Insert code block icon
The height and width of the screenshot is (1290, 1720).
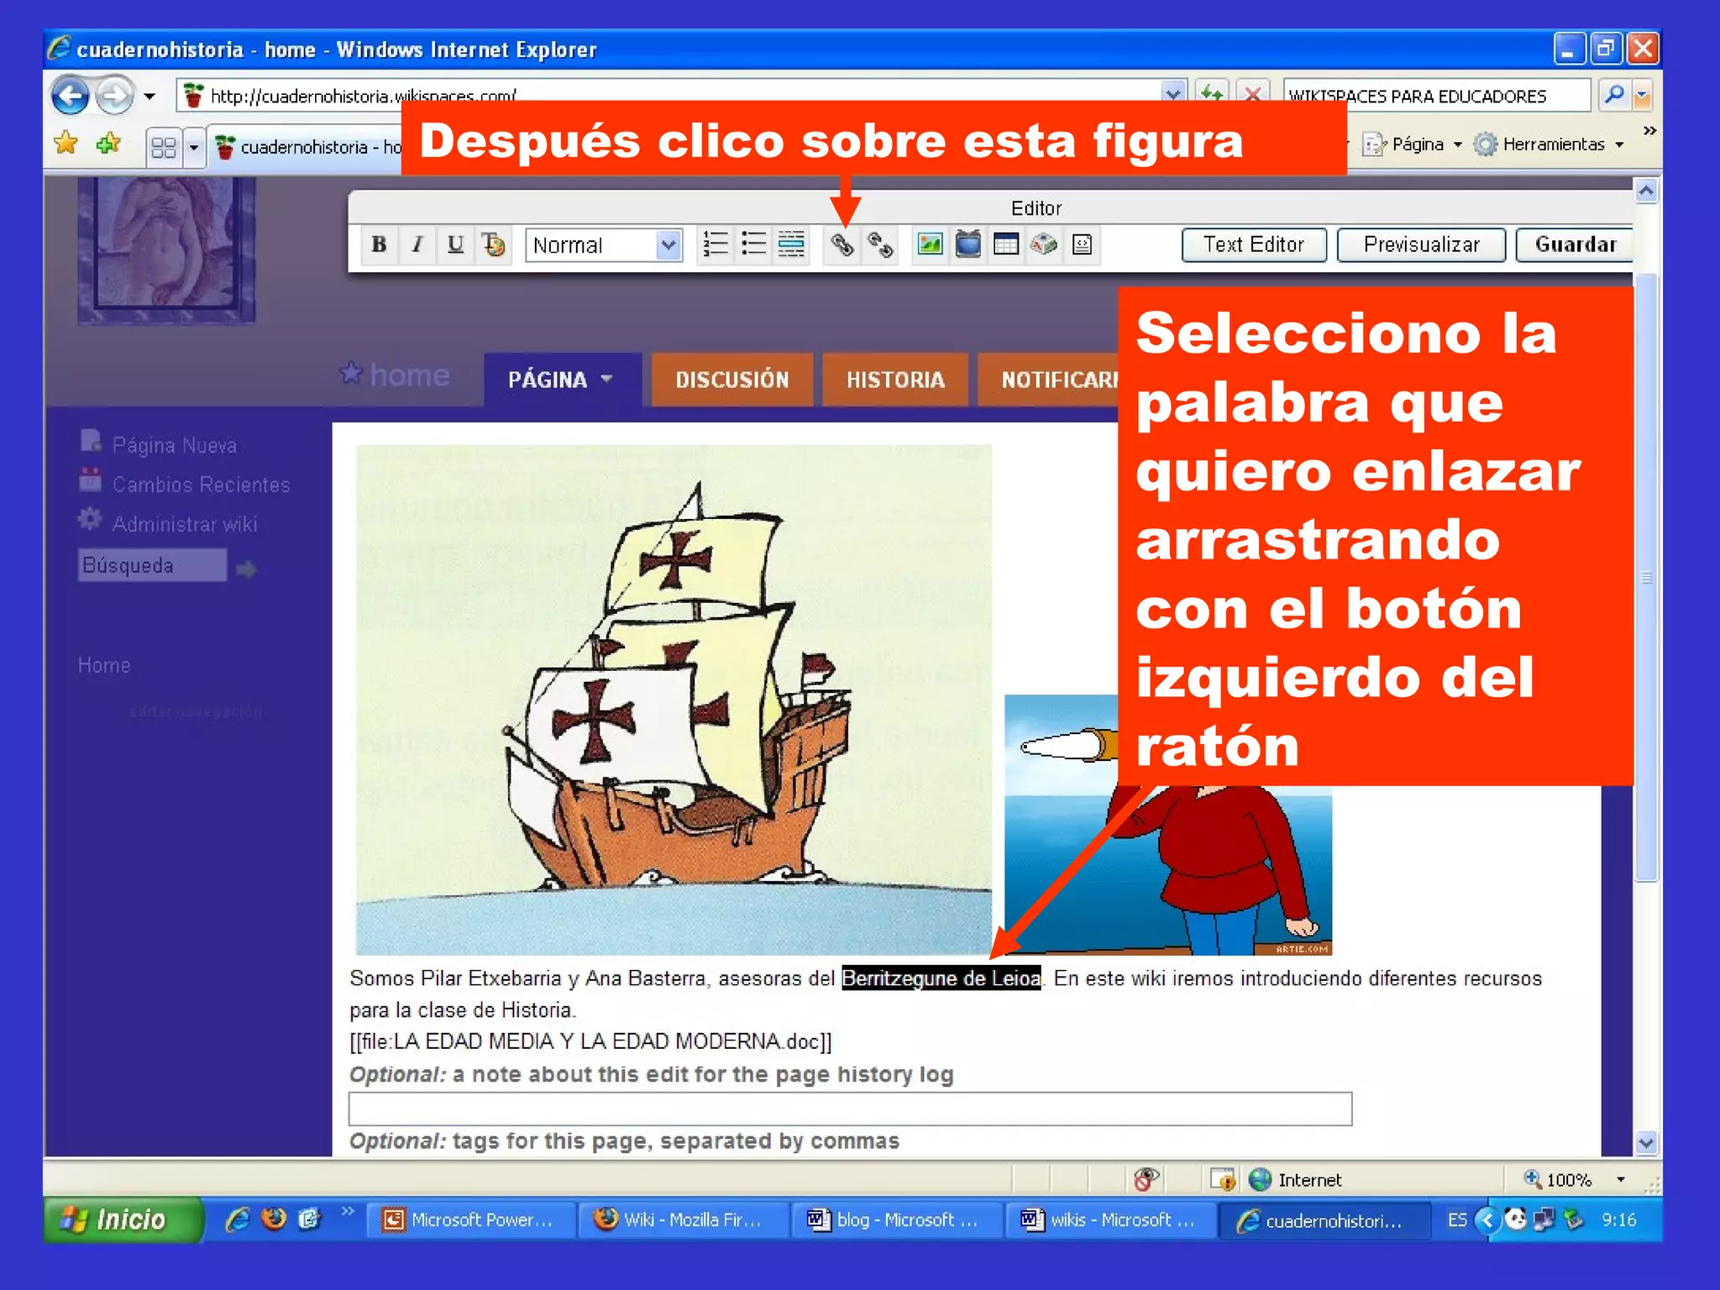click(x=1083, y=244)
